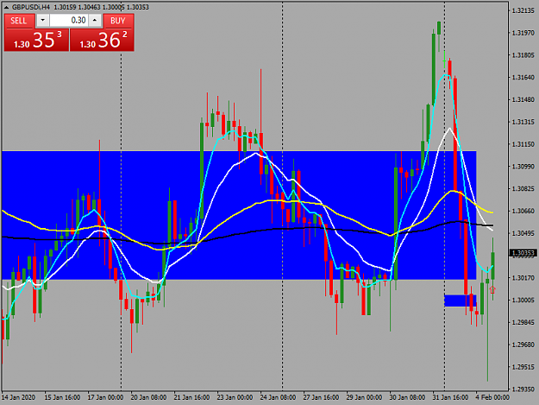
Task: Click the 31 Jan 16:00 date label
Action: point(450,397)
